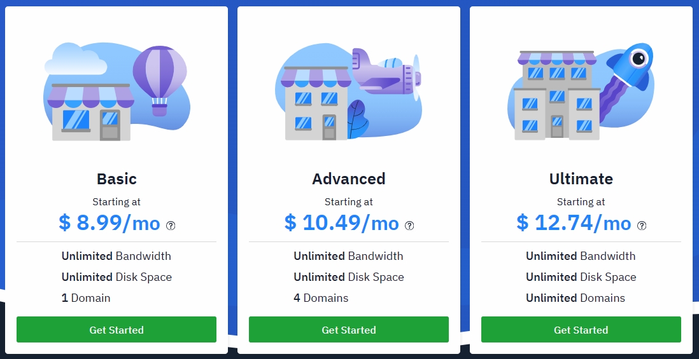The height and width of the screenshot is (359, 699).
Task: Click Unlimited Disk Space in Advanced plan
Action: (349, 277)
